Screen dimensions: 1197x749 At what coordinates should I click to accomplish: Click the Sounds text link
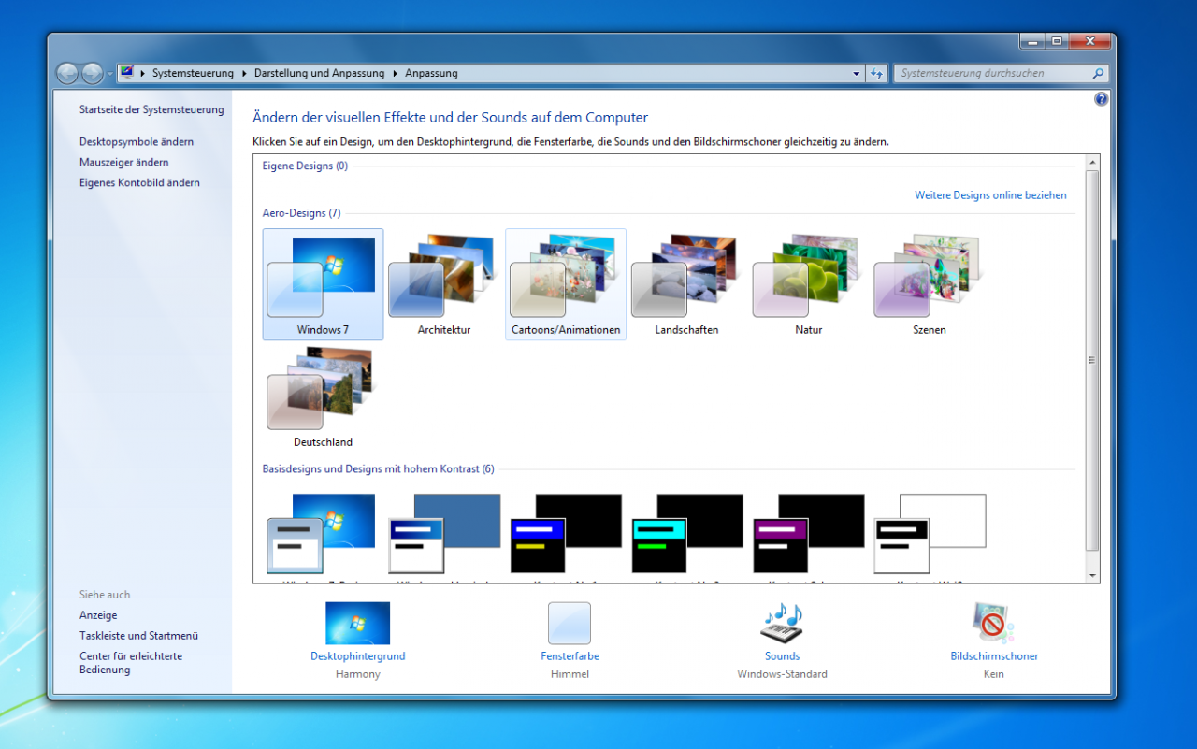[782, 656]
